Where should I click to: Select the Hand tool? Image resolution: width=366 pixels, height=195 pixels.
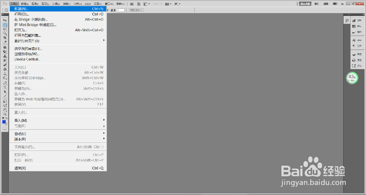5,110
